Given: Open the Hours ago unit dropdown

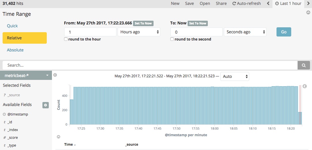Looking at the screenshot, I should (139, 32).
